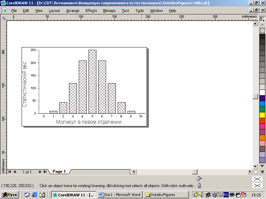The width and height of the screenshot is (266, 199).
Task: Switch to the Page 1 tab
Action: coord(59,171)
